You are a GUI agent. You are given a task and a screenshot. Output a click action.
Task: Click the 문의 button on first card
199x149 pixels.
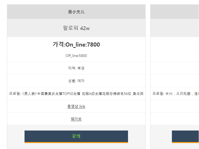pos(76,137)
